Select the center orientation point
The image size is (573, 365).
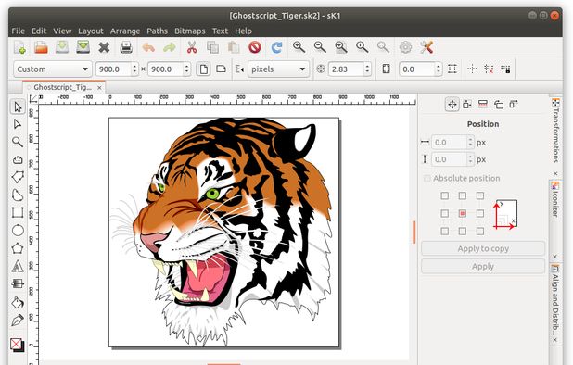pyautogui.click(x=463, y=213)
